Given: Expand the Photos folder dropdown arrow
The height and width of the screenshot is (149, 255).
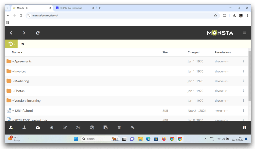Looking at the screenshot, I should (13, 91).
